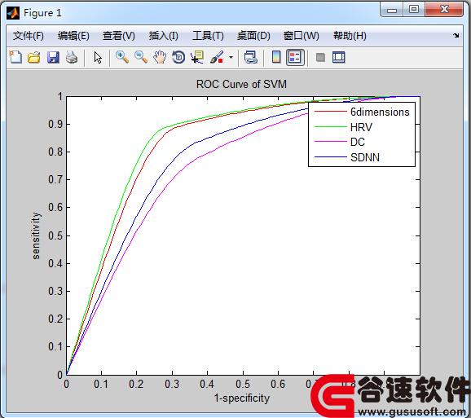Toggle the Insert Legend toolbar button

pyautogui.click(x=295, y=57)
